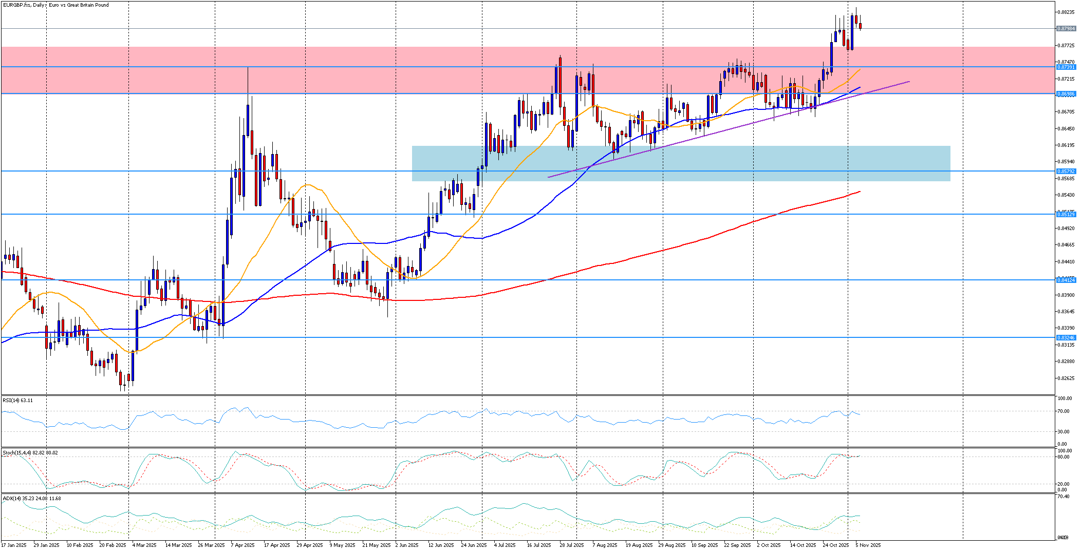
Task: Click the 0.83645 price axis label
Action: click(x=1066, y=311)
